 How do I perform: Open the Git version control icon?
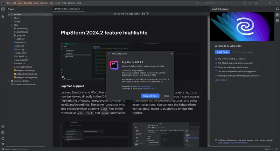(3, 144)
